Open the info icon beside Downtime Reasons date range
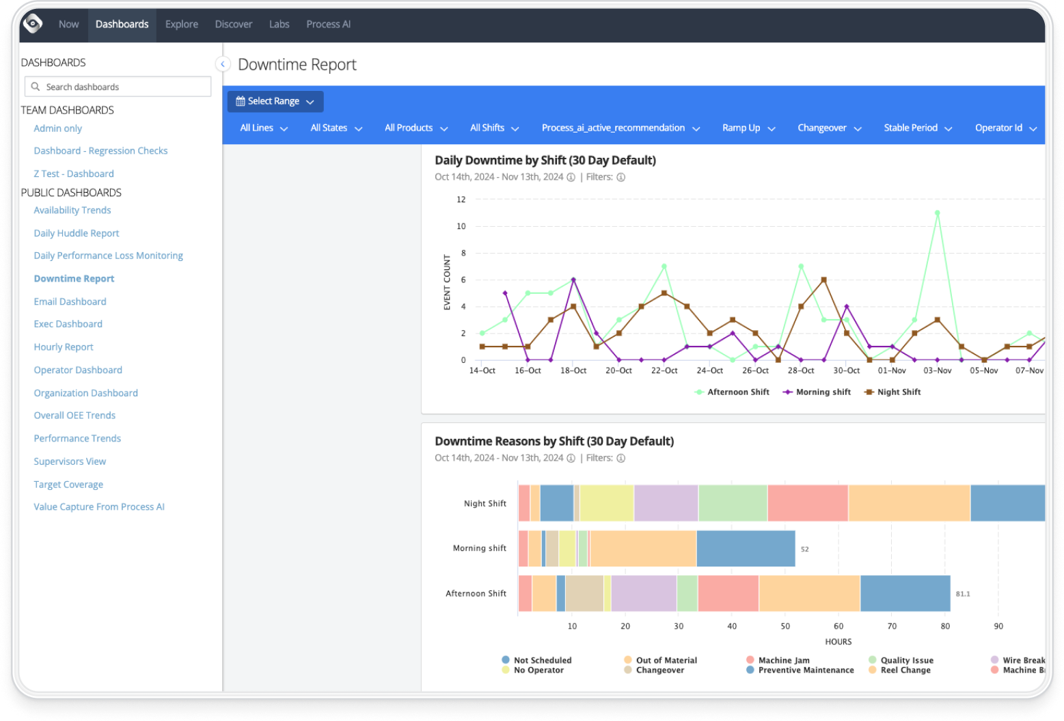The height and width of the screenshot is (721, 1064). click(571, 458)
